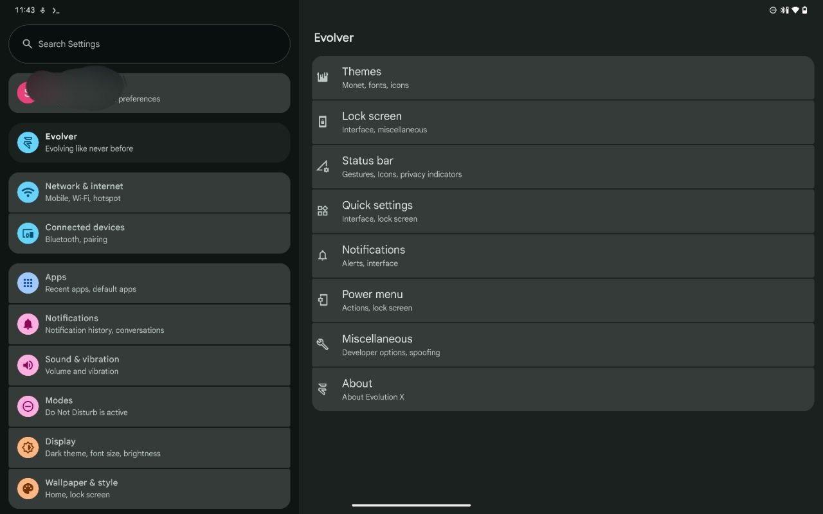Click the terminal icon in status bar
The image size is (823, 514).
pyautogui.click(x=56, y=10)
